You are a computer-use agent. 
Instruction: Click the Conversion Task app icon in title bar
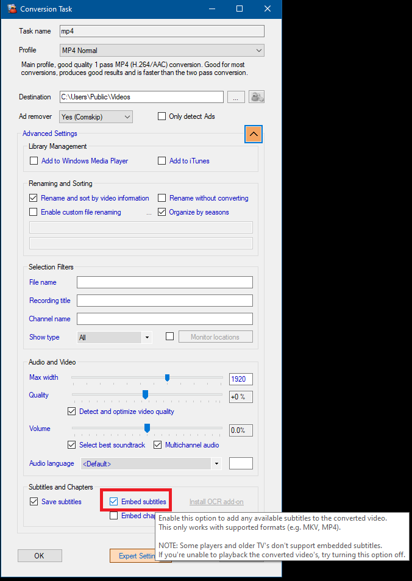11,9
